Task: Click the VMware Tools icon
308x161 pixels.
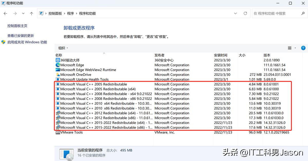Action: click(57, 132)
